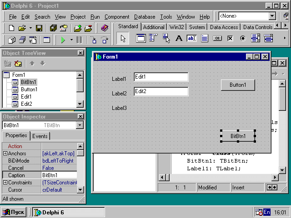The height and width of the screenshot is (218, 291).
Task: Select the Frames palette component
Action: (x=141, y=38)
